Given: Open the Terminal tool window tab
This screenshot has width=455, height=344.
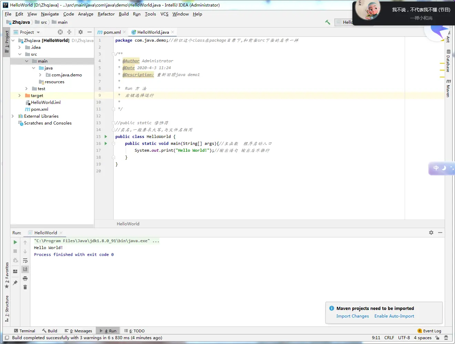Looking at the screenshot, I should (x=24, y=331).
